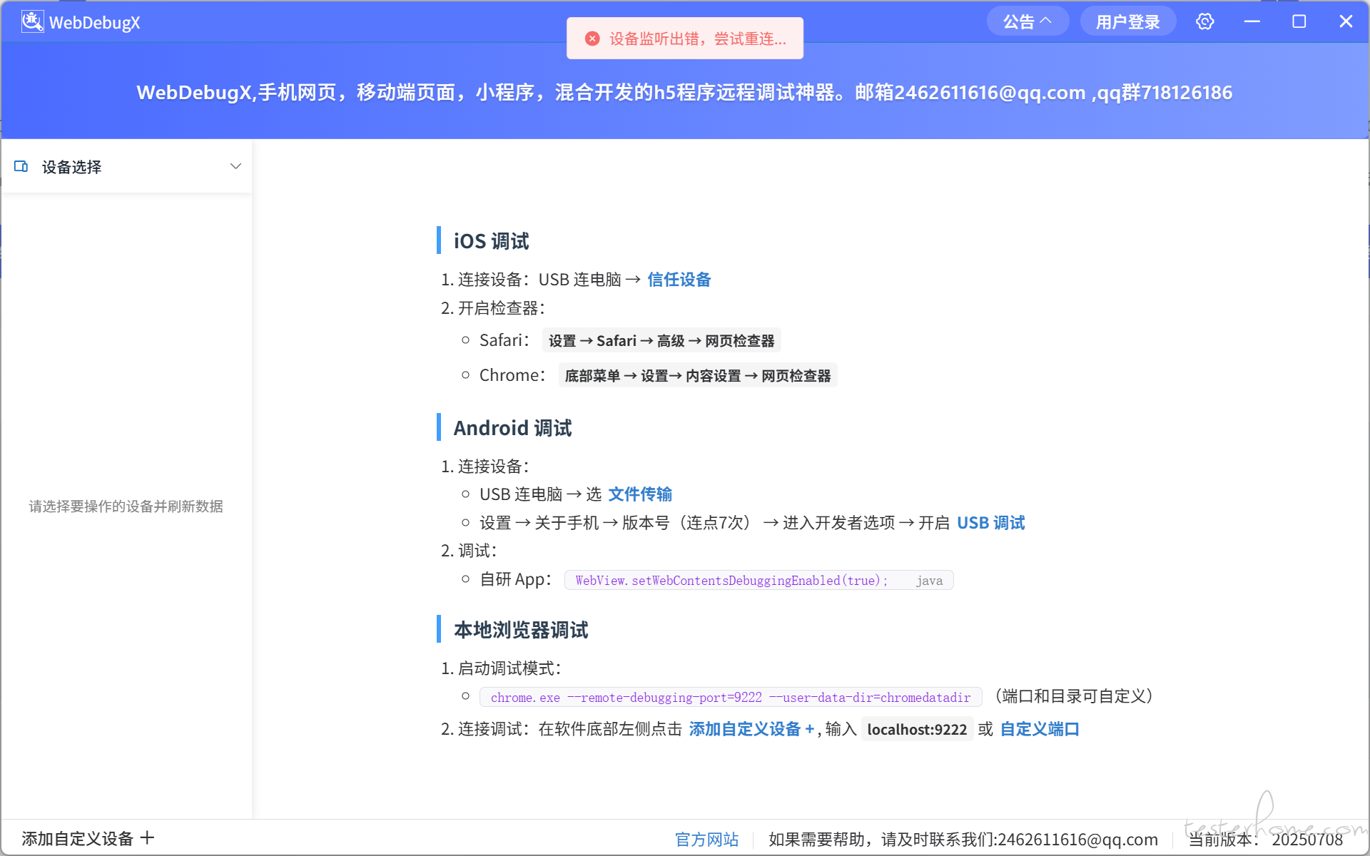Open the 官方网站 link
1370x856 pixels.
[706, 840]
